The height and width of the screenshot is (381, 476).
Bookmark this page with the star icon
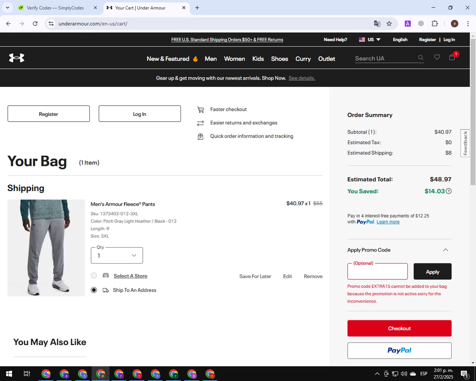[x=389, y=23]
